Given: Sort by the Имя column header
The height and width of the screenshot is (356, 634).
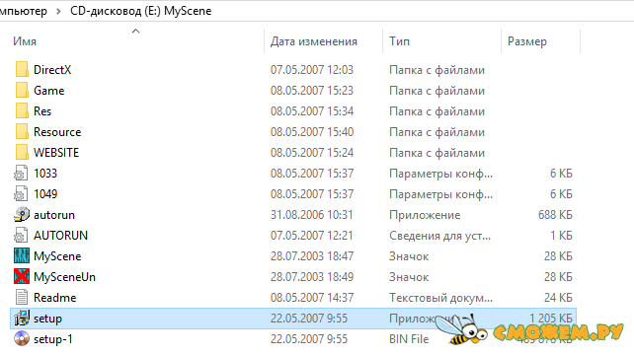Looking at the screenshot, I should click(25, 41).
